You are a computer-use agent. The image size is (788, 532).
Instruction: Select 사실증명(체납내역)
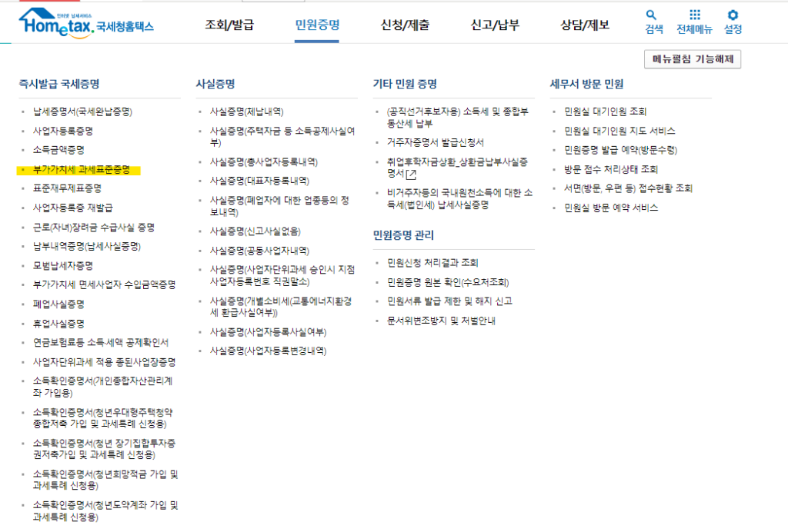[247, 111]
